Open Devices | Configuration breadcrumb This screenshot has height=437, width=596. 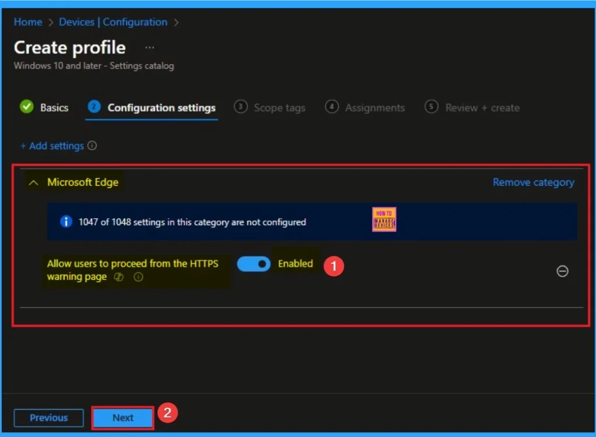pyautogui.click(x=113, y=22)
